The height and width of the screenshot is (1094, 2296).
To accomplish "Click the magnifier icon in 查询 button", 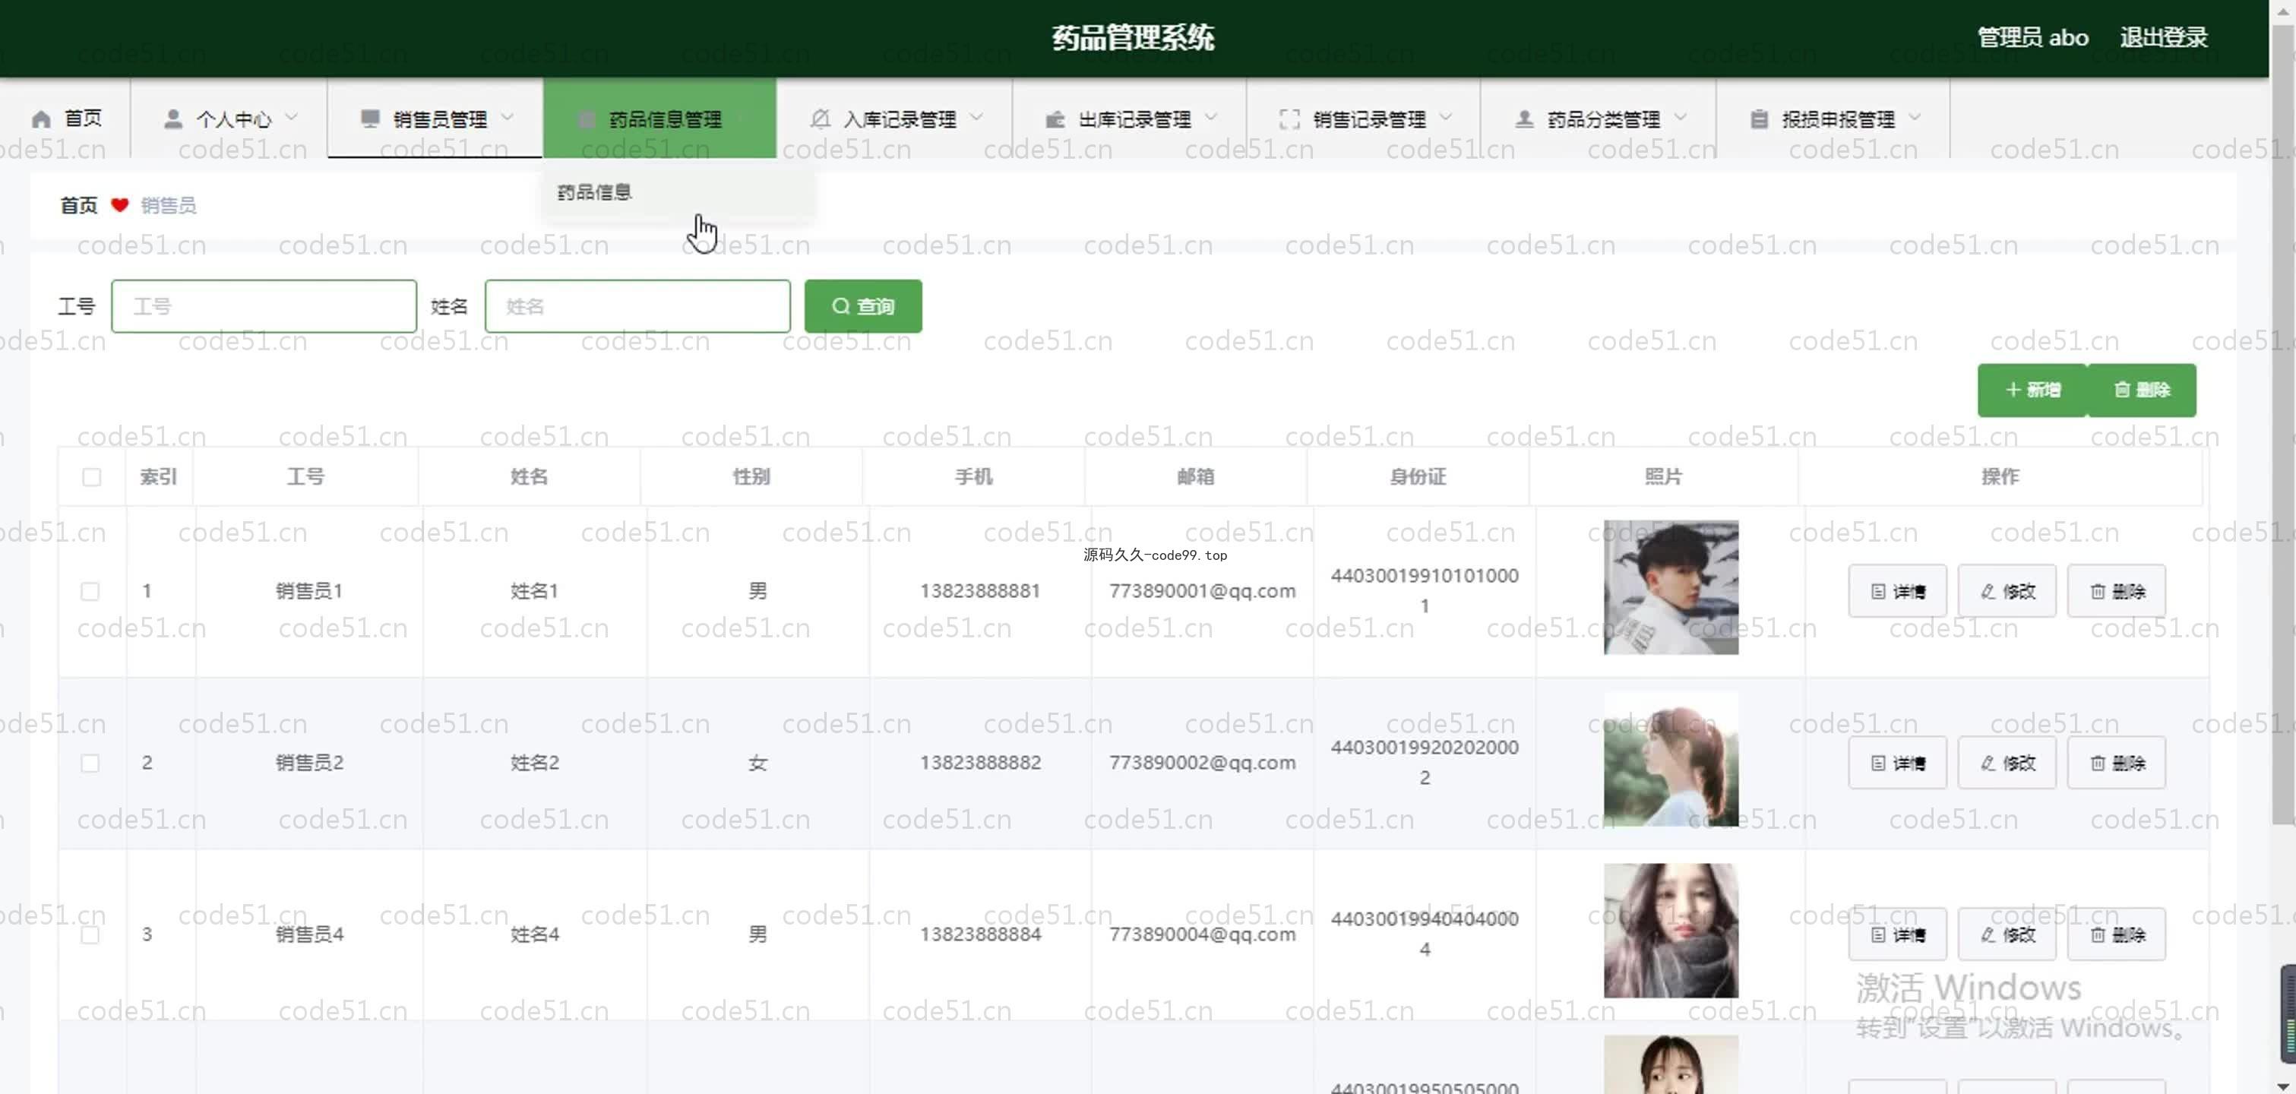I will [840, 306].
